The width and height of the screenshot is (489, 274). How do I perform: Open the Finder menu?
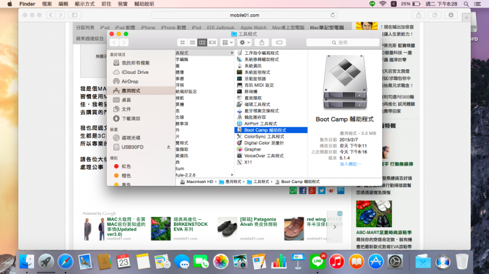tap(27, 4)
